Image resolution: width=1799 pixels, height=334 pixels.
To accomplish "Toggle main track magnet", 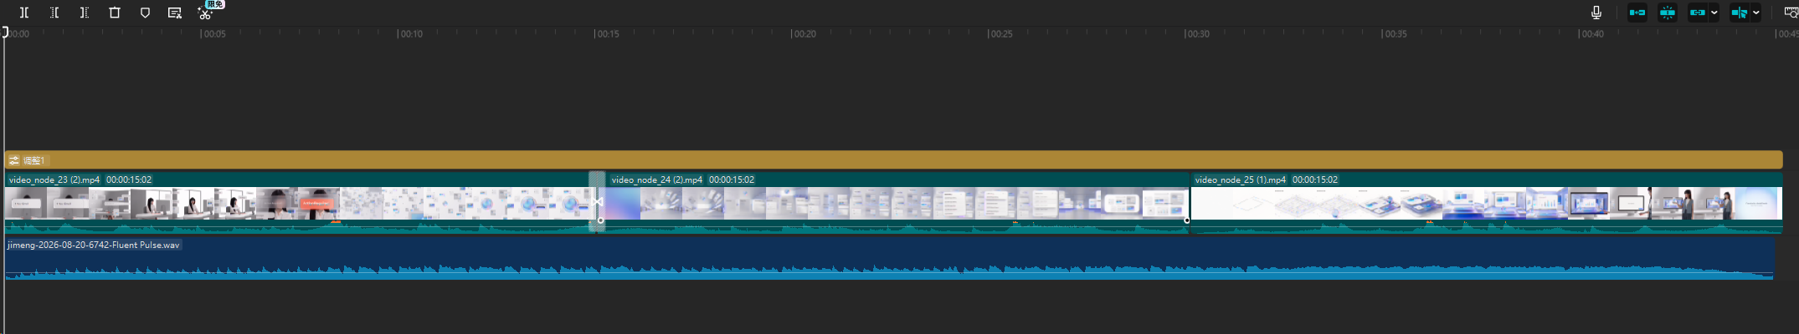I will point(1637,13).
